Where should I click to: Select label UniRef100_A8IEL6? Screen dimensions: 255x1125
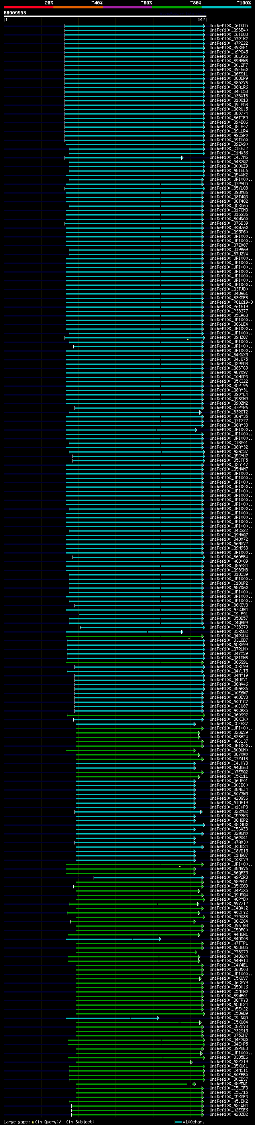click(229, 171)
